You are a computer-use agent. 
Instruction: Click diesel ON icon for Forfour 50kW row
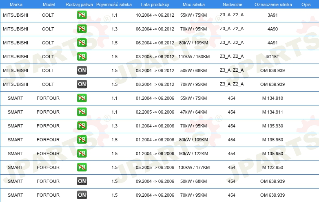pos(82,181)
